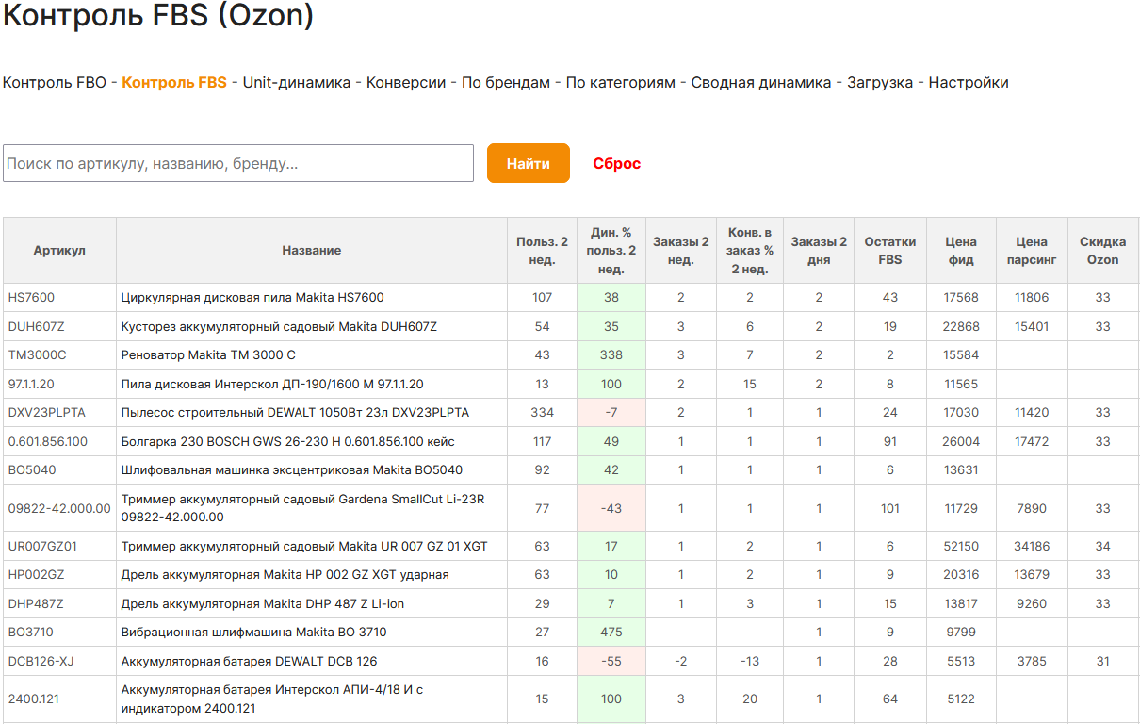Select article 09822-42.000.00 cell
Image resolution: width=1140 pixels, height=724 pixels.
click(x=59, y=509)
